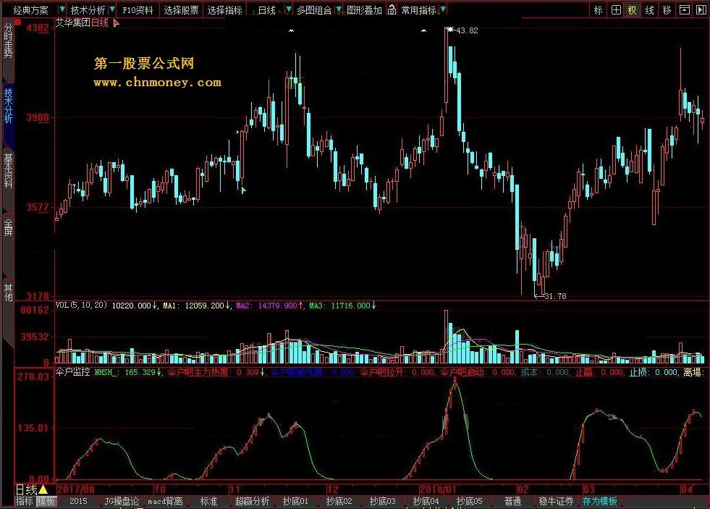This screenshot has width=710, height=509.
Task: Open the 经典方案 dropdown arrow
Action: [x=62, y=9]
